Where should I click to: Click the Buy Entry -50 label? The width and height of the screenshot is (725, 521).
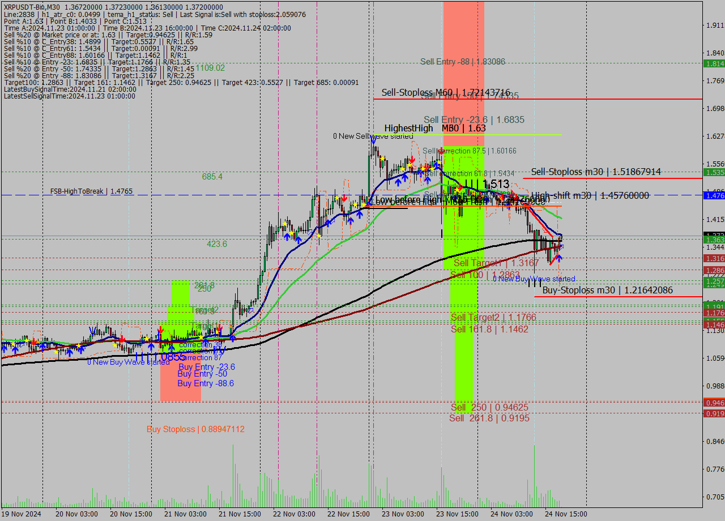pyautogui.click(x=202, y=374)
